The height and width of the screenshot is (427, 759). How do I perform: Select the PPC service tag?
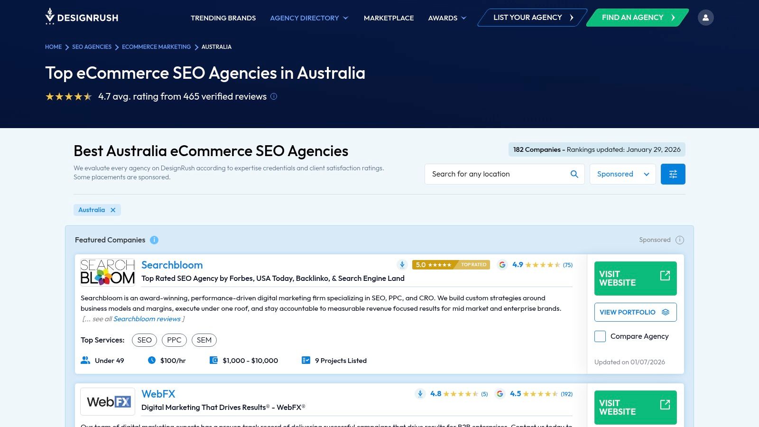(x=174, y=340)
